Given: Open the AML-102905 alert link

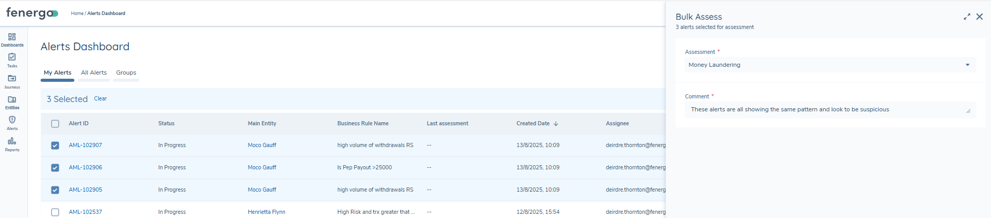Looking at the screenshot, I should [x=85, y=190].
